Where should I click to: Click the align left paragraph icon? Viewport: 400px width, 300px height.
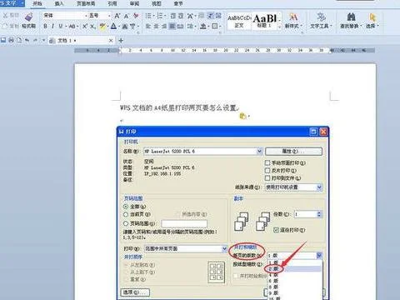coord(148,27)
